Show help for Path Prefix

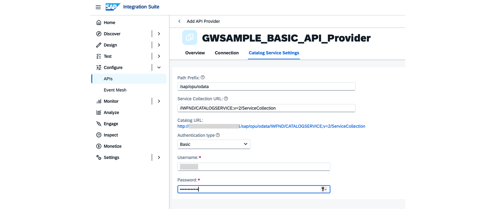click(203, 77)
